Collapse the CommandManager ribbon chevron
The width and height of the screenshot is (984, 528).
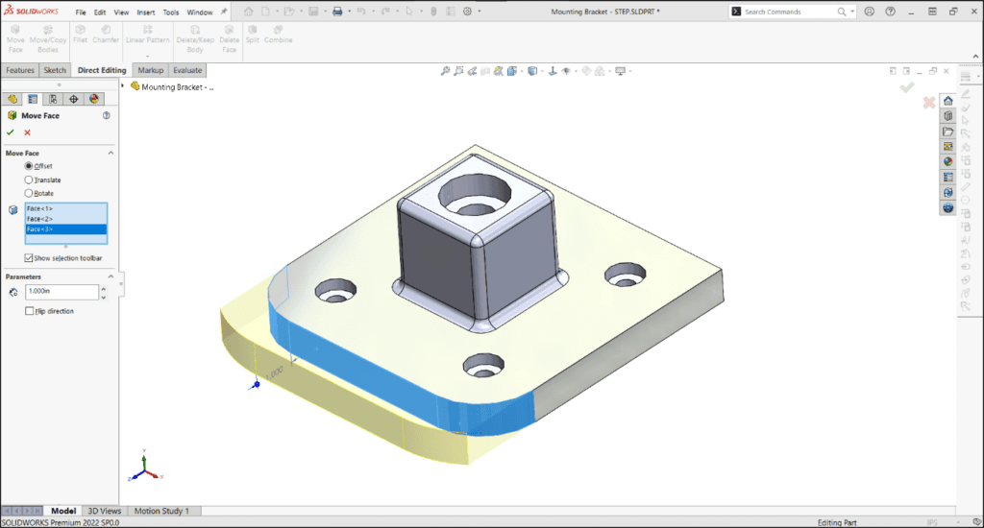tap(976, 57)
